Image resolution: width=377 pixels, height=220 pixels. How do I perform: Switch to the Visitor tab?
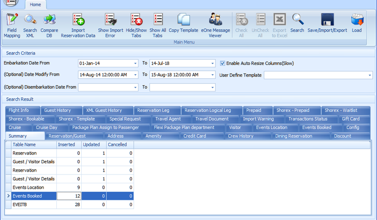[x=239, y=128]
